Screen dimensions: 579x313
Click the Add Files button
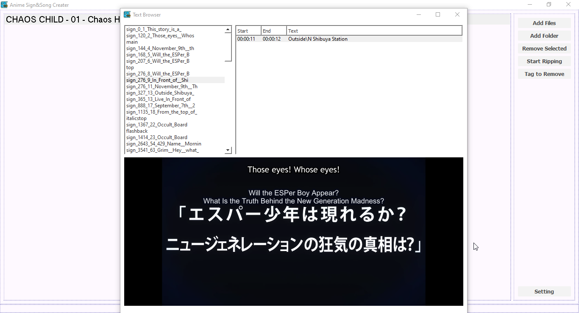[544, 23]
